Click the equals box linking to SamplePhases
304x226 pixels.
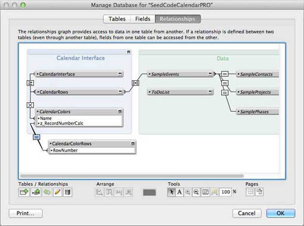(225, 92)
